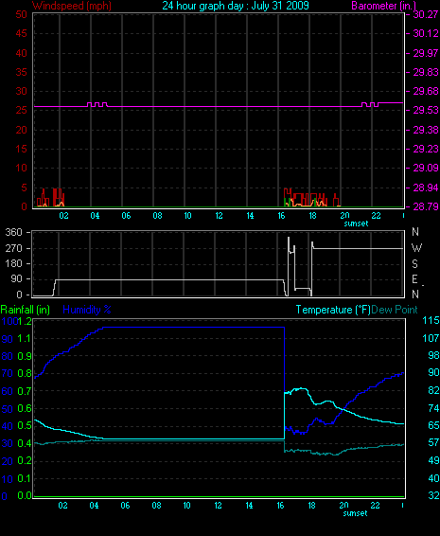The image size is (440, 536).
Task: Click the S compass direction label
Action: click(414, 263)
